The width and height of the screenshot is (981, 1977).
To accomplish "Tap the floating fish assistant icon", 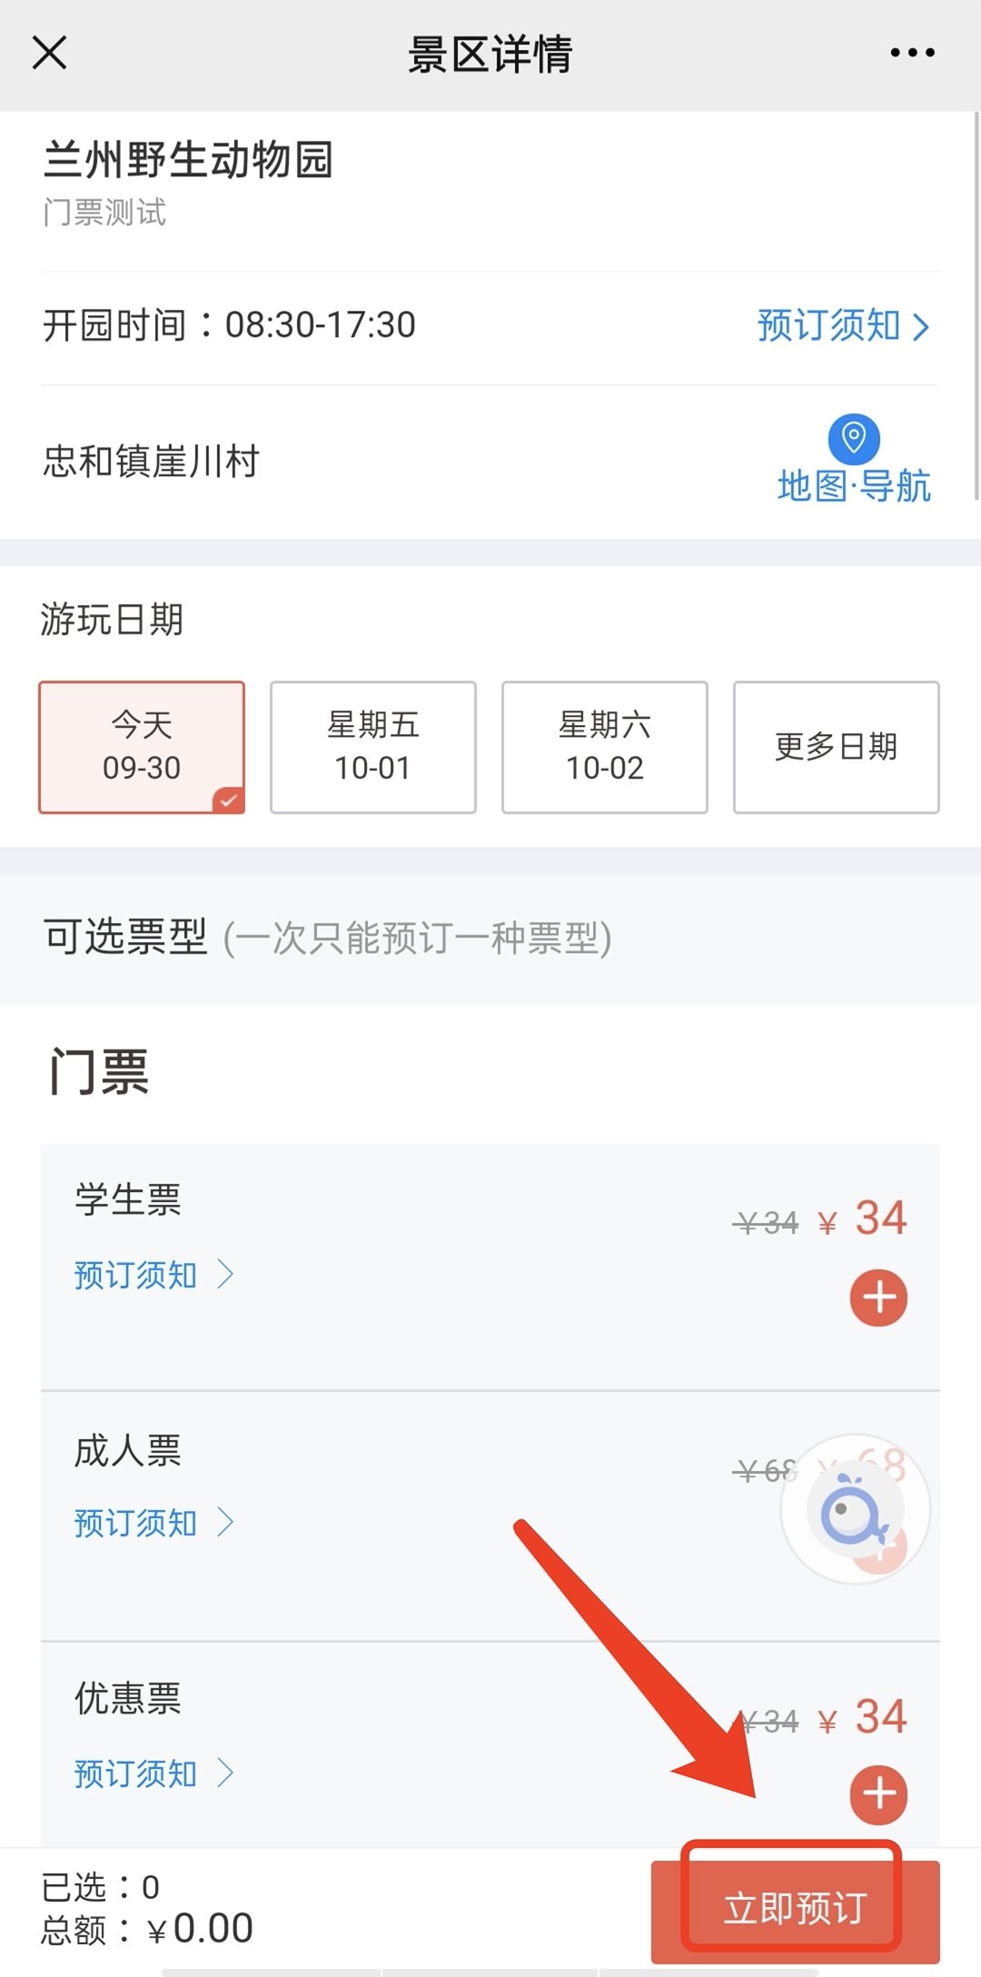I will point(854,1510).
